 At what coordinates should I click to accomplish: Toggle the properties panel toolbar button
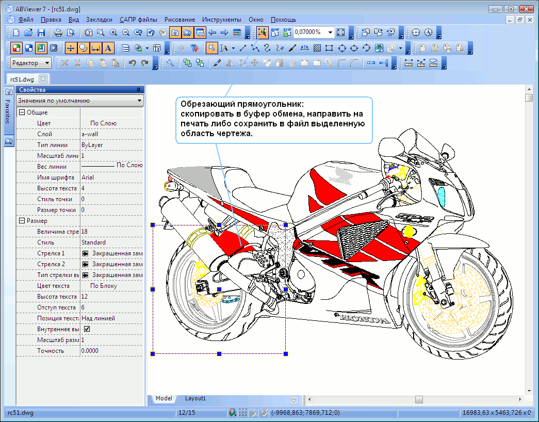click(x=200, y=33)
